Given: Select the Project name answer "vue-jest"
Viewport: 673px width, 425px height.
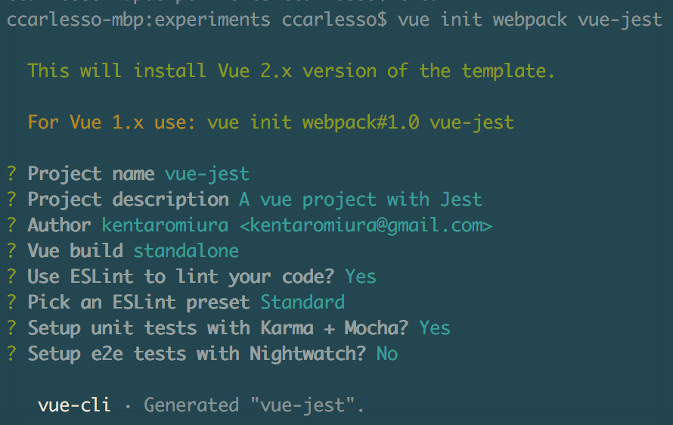Looking at the screenshot, I should tap(207, 174).
